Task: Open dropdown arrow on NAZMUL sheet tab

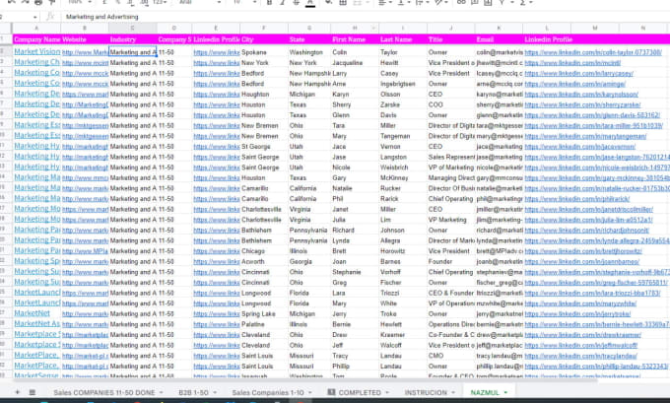Action: 505,392
